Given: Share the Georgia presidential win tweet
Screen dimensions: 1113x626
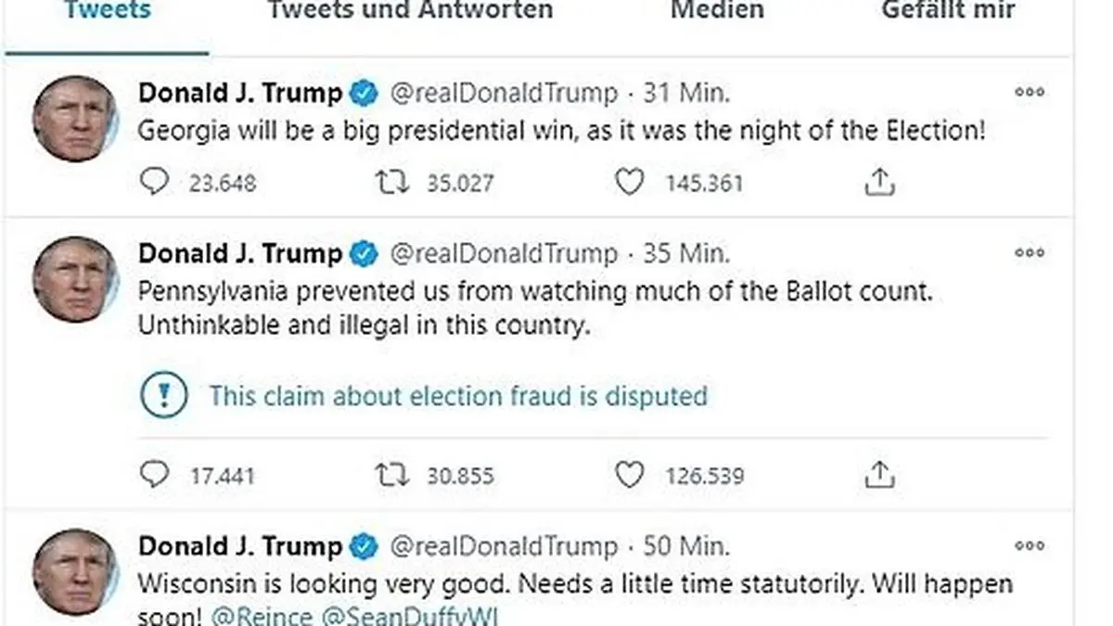Looking at the screenshot, I should [x=879, y=182].
